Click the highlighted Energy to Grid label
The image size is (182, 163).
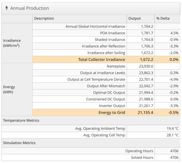coord(112,113)
